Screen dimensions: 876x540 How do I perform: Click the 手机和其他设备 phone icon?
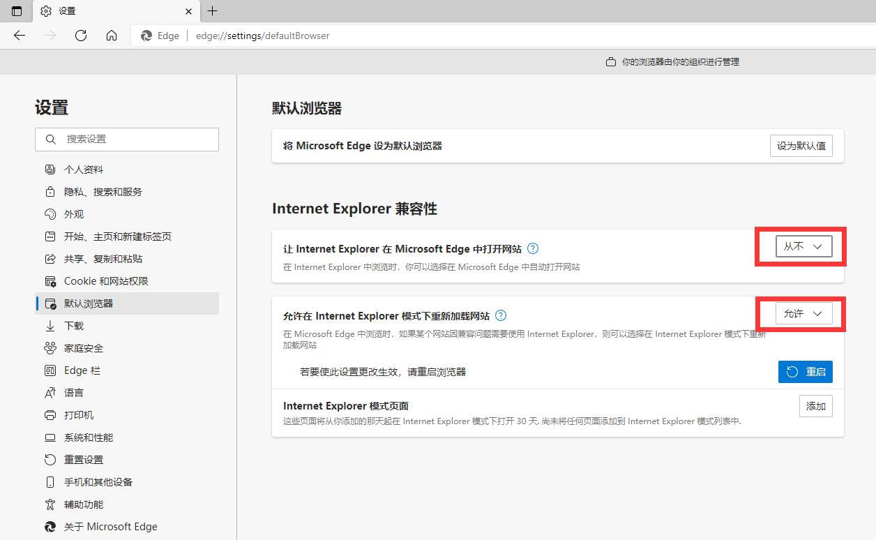pyautogui.click(x=50, y=482)
